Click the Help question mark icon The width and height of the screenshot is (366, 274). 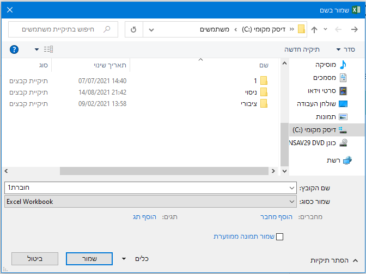click(x=14, y=49)
